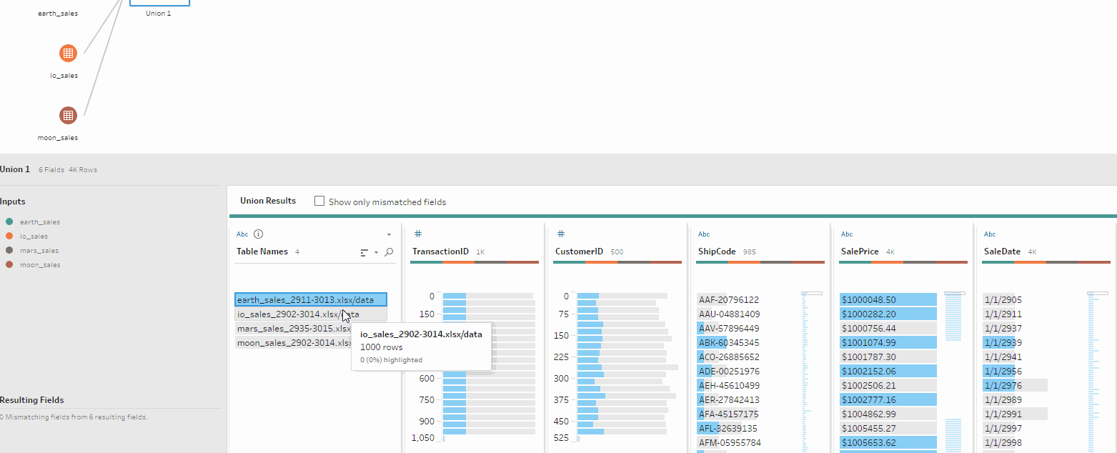Click the Abc data type icon on SaleDate

989,234
